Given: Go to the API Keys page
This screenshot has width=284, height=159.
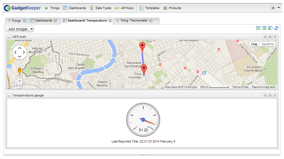Looking at the screenshot, I should (x=124, y=8).
